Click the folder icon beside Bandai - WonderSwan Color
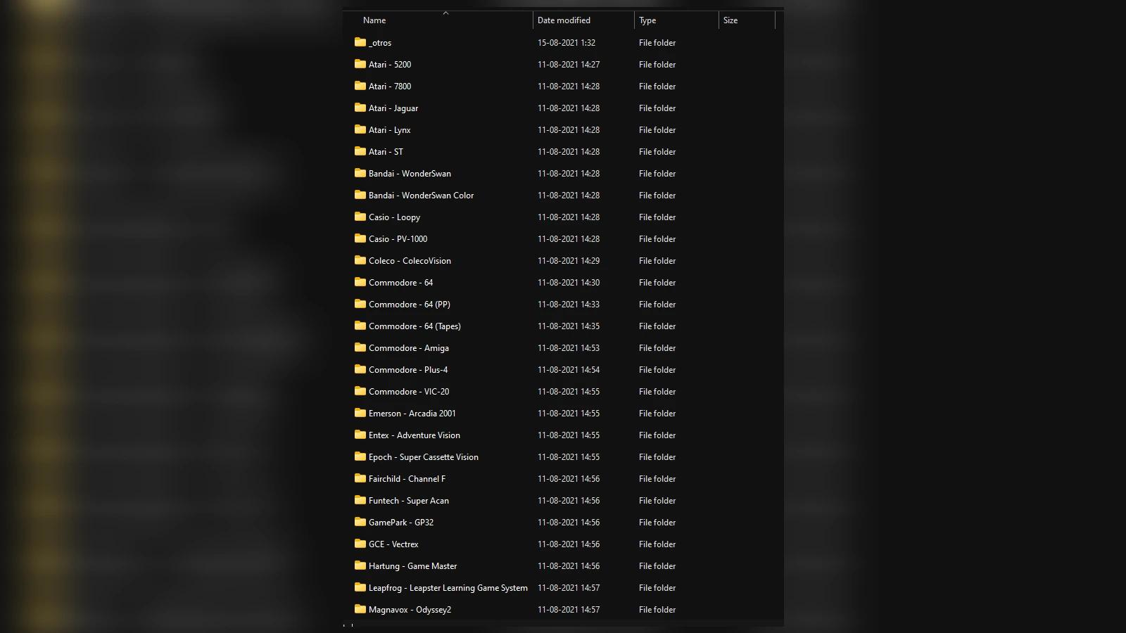The width and height of the screenshot is (1126, 633). click(x=359, y=195)
